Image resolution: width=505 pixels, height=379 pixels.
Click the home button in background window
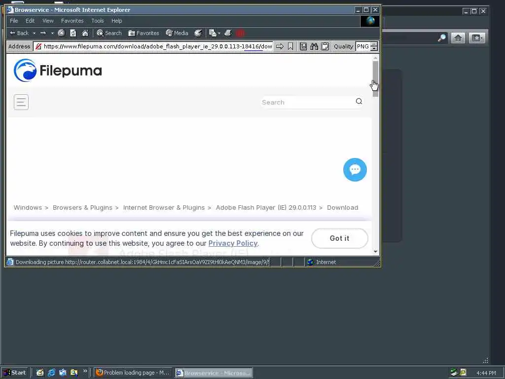458,38
